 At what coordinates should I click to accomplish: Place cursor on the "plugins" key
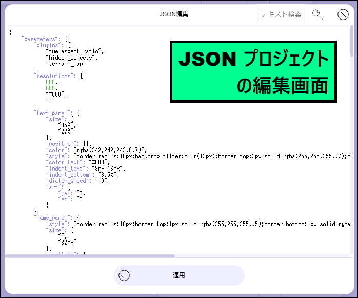click(x=49, y=45)
